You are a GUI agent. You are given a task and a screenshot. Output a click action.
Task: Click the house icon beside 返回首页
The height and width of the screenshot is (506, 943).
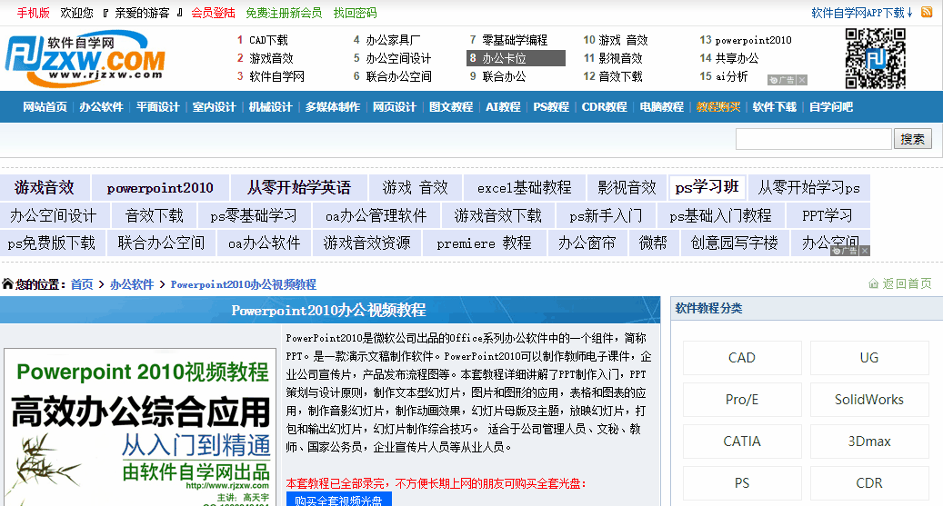pyautogui.click(x=873, y=283)
